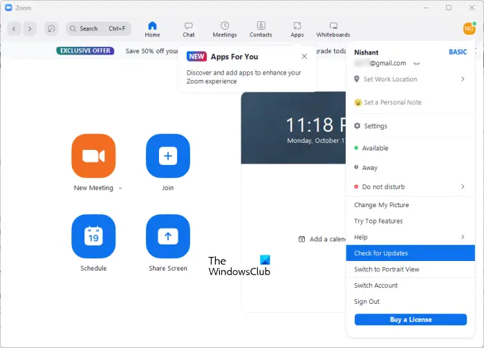Go back with the left arrow button
Image resolution: width=484 pixels, height=348 pixels.
tap(14, 29)
